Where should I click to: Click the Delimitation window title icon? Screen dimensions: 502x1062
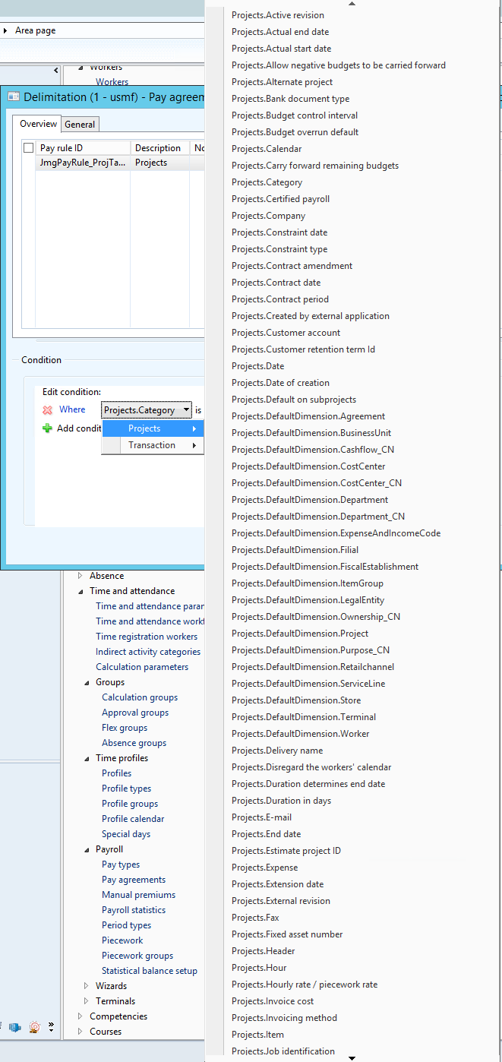(13, 97)
